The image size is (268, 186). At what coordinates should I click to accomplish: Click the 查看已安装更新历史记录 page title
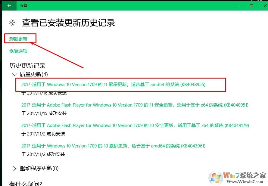pyautogui.click(x=68, y=23)
